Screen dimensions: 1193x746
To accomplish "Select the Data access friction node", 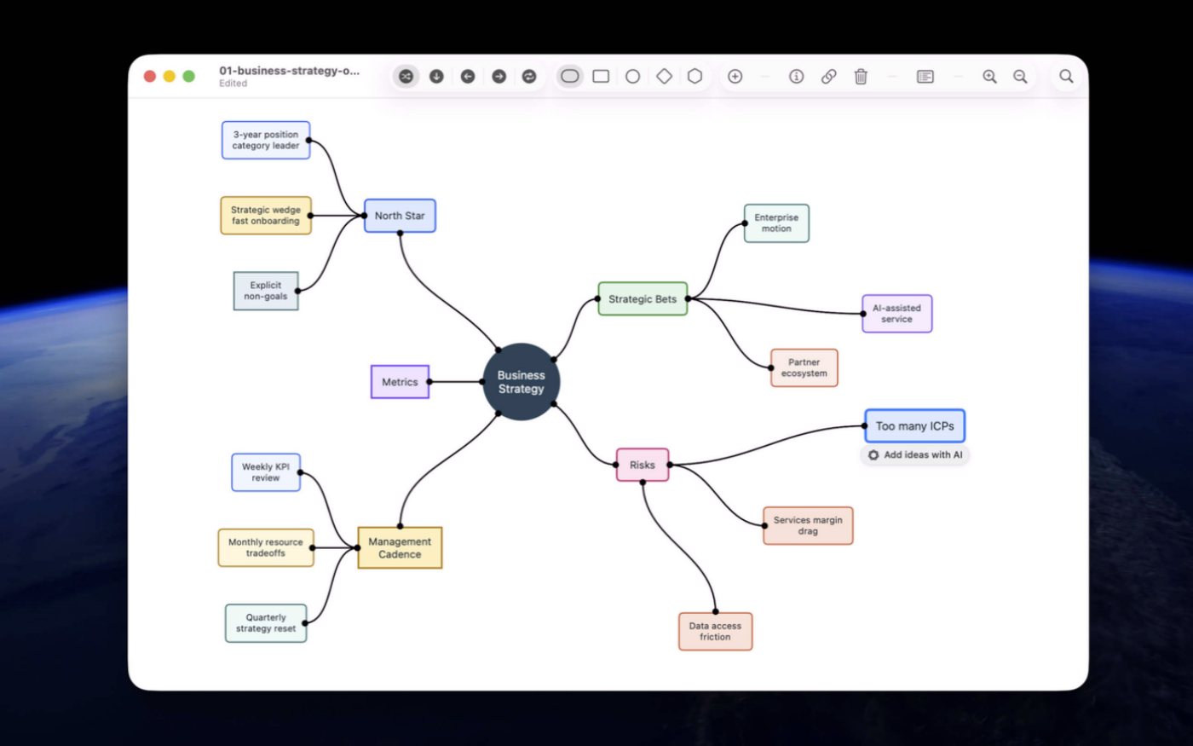I will (x=715, y=632).
